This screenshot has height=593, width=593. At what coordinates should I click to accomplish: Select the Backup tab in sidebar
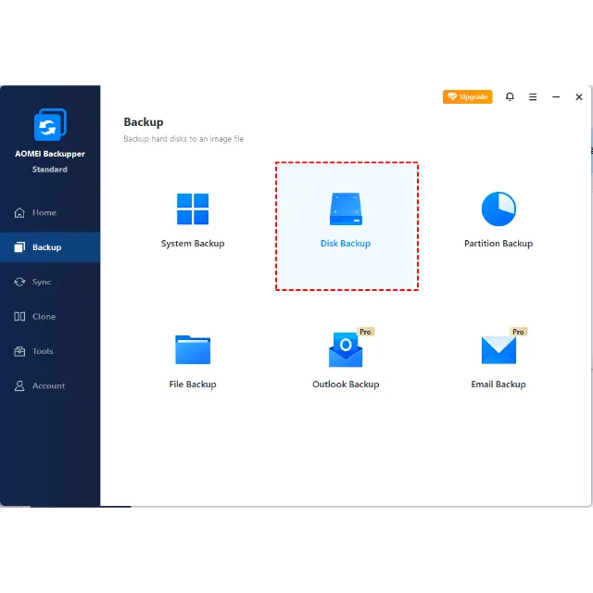[46, 247]
